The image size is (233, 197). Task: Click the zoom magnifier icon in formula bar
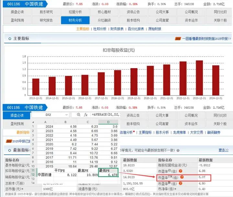coord(79,115)
